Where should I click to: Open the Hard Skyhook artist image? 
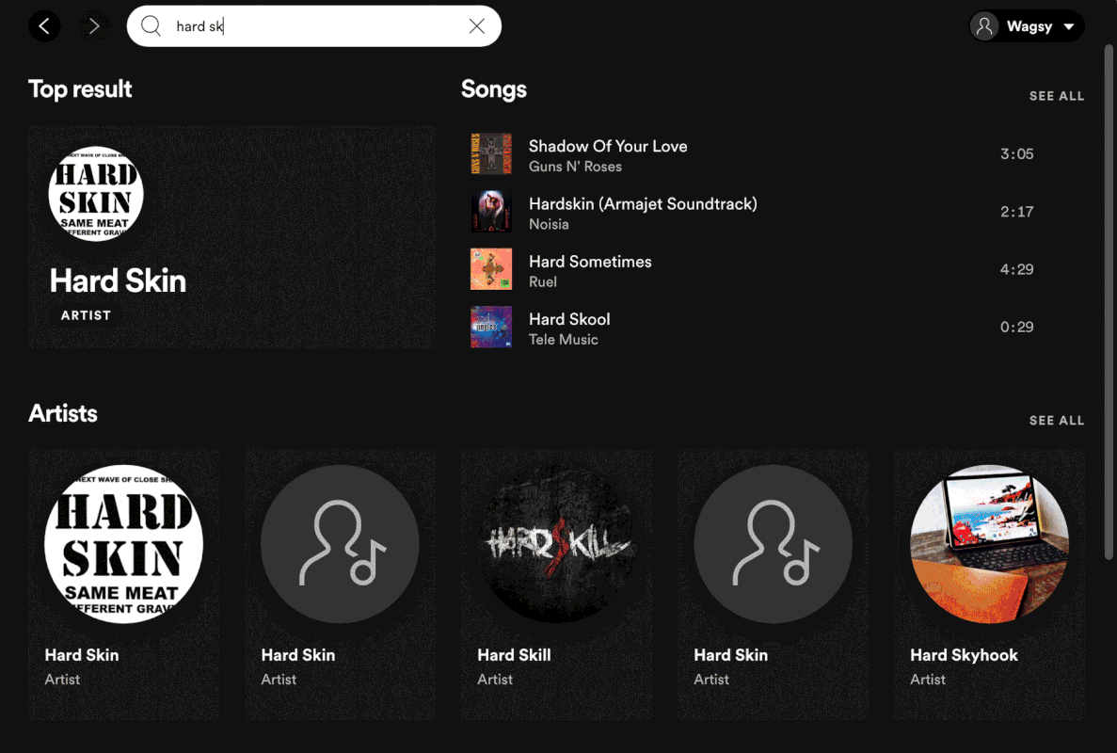[x=989, y=544]
